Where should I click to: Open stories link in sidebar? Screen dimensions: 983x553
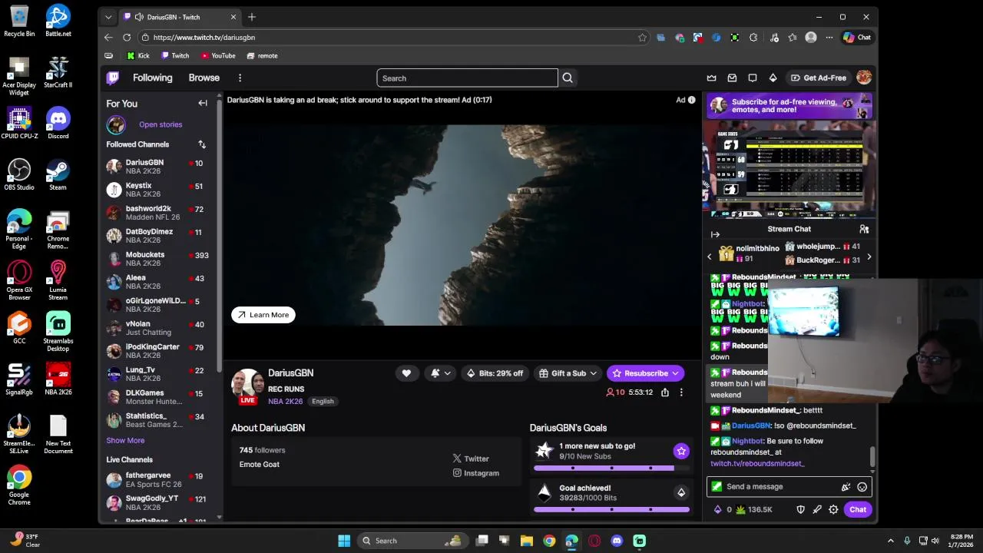point(161,124)
